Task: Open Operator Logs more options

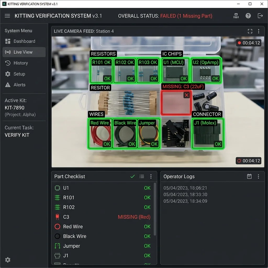Action: [258, 176]
